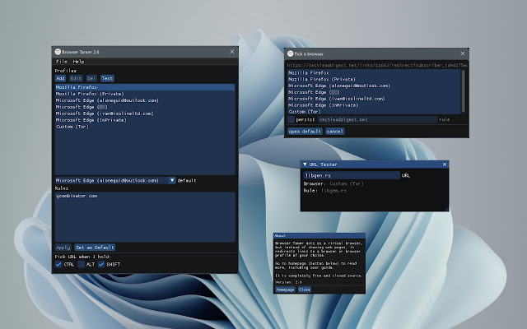Open the Help menu in Browser Tamer

click(x=78, y=62)
